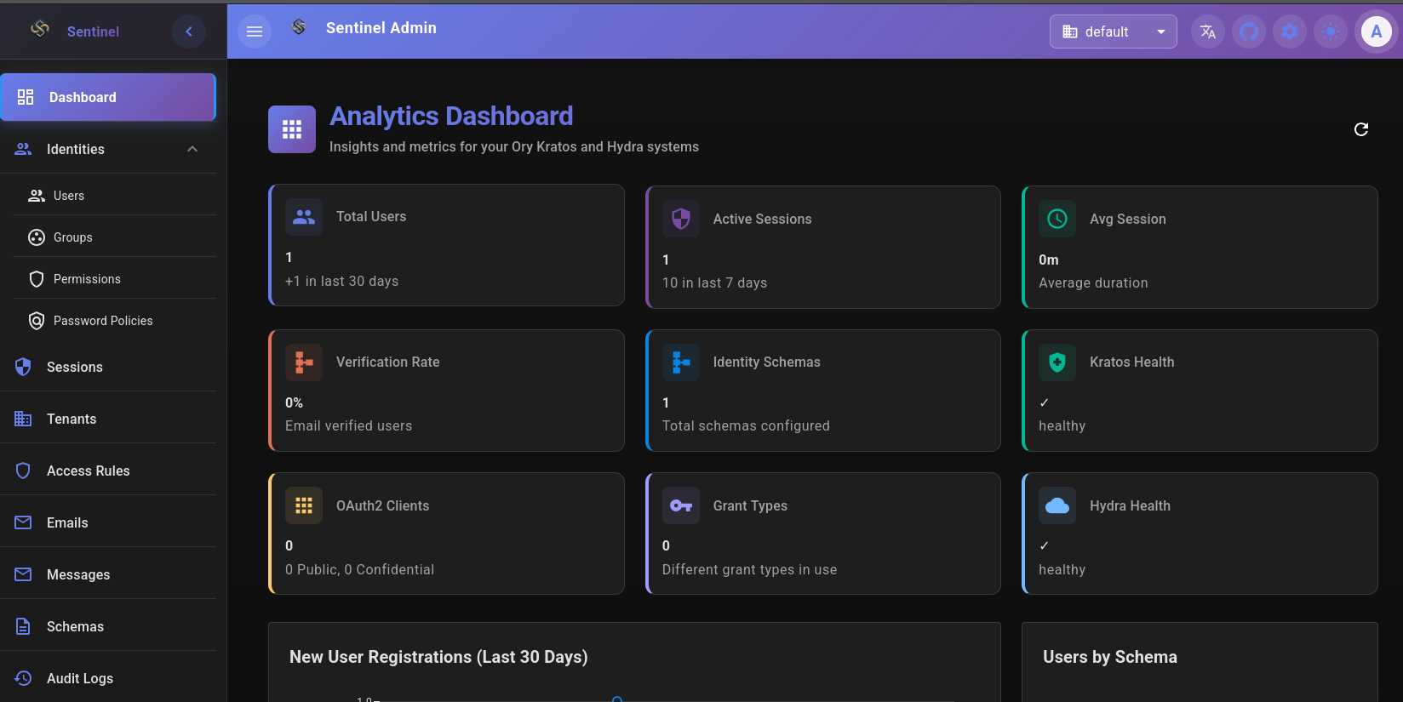Toggle the hamburger menu button
Screen dimensions: 1403x702
point(254,31)
